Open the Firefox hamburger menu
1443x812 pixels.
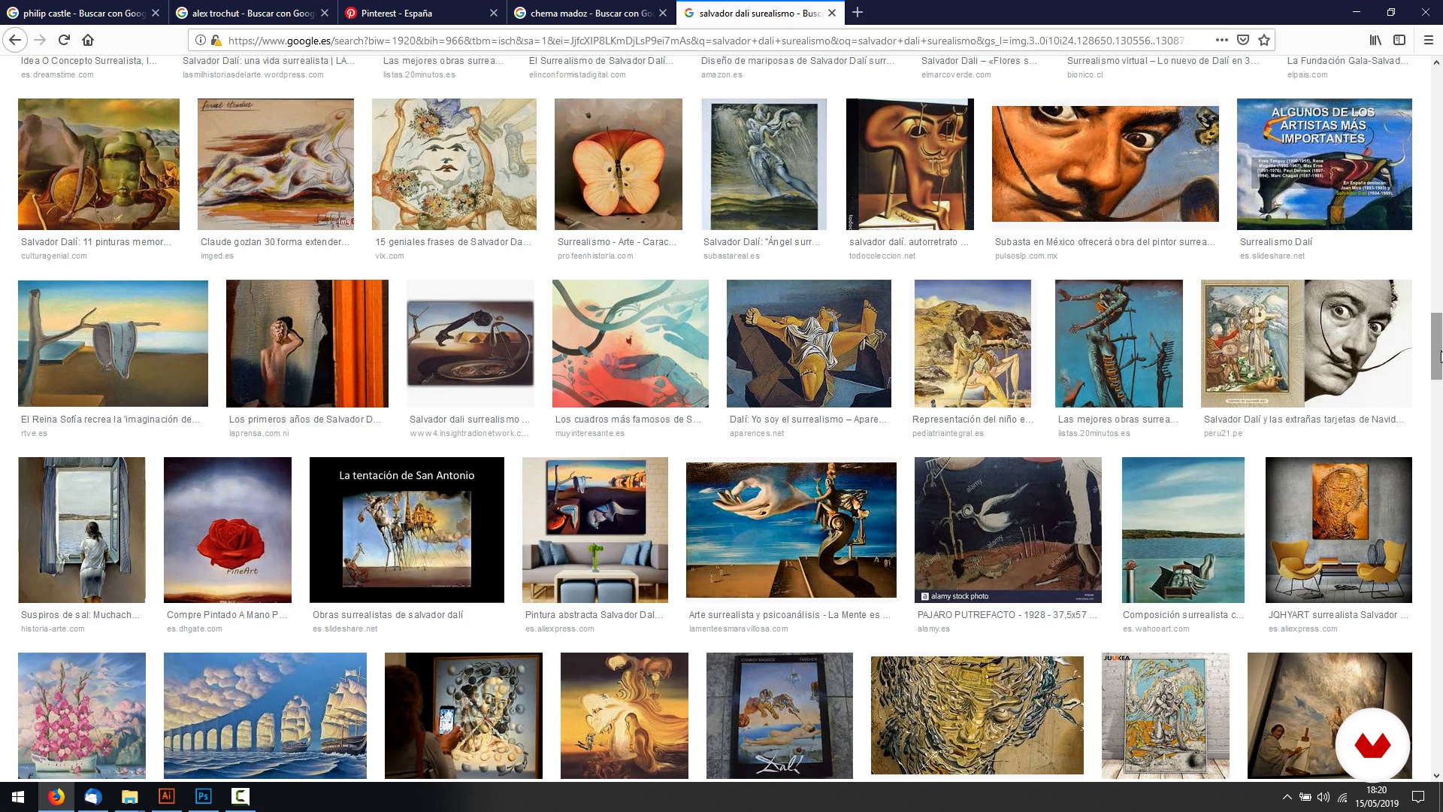coord(1429,40)
